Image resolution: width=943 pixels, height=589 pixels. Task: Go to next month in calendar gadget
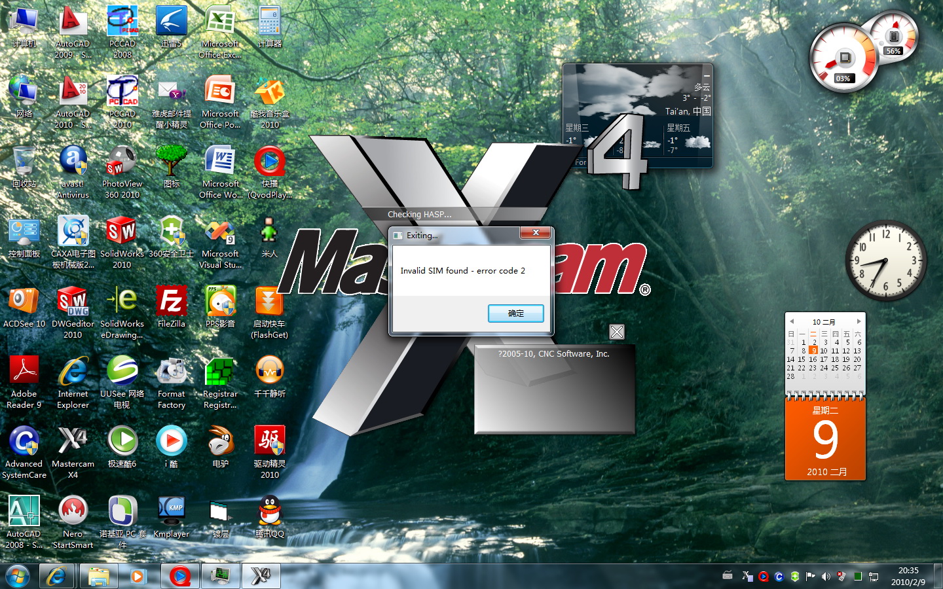859,321
